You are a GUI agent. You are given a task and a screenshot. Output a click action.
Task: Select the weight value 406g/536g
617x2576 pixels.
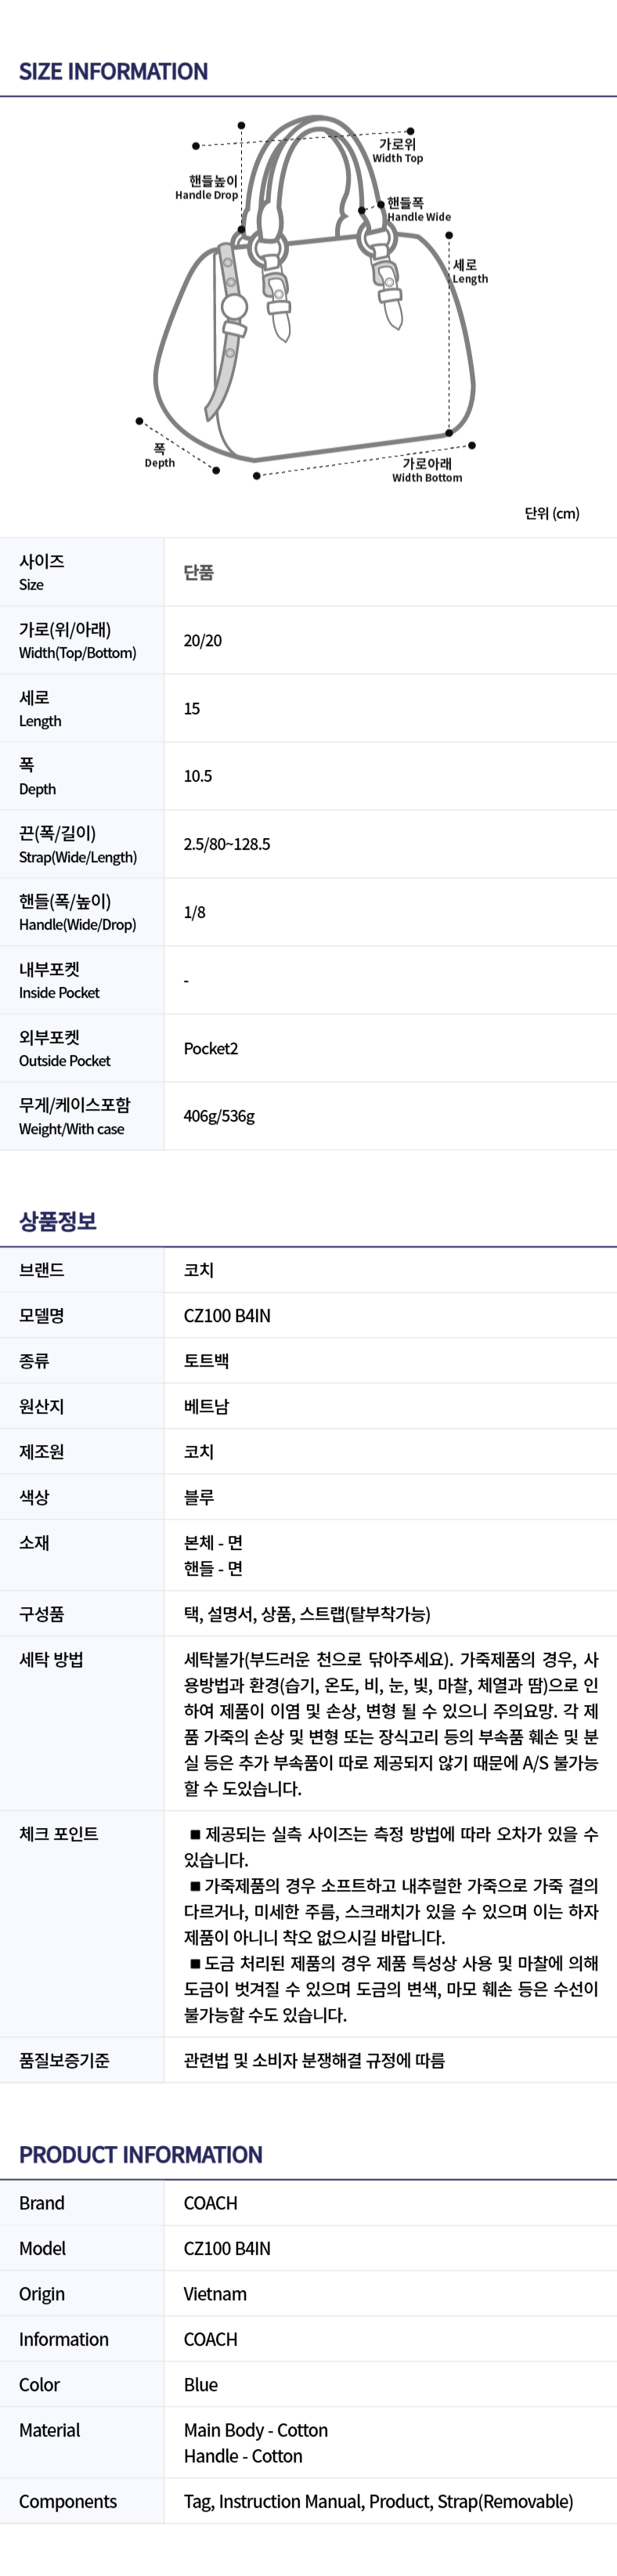coord(219,1116)
